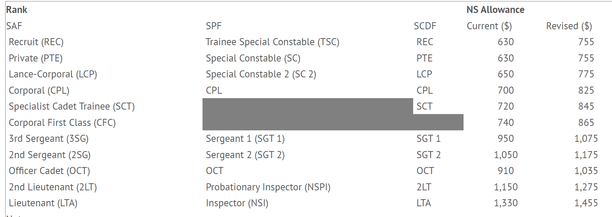Click Sergeant 2 (SGT 2) SPF cell
612x217 pixels.
245,155
